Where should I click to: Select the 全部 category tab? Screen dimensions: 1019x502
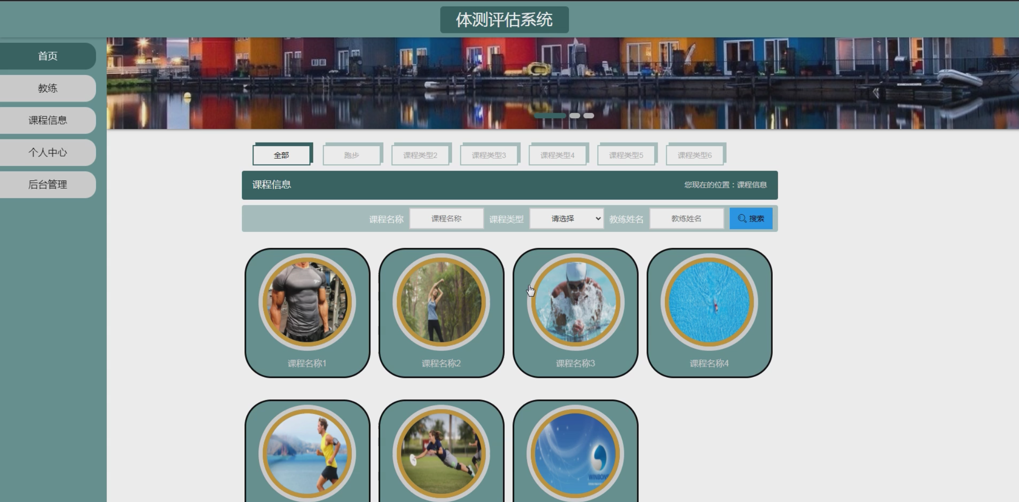281,155
